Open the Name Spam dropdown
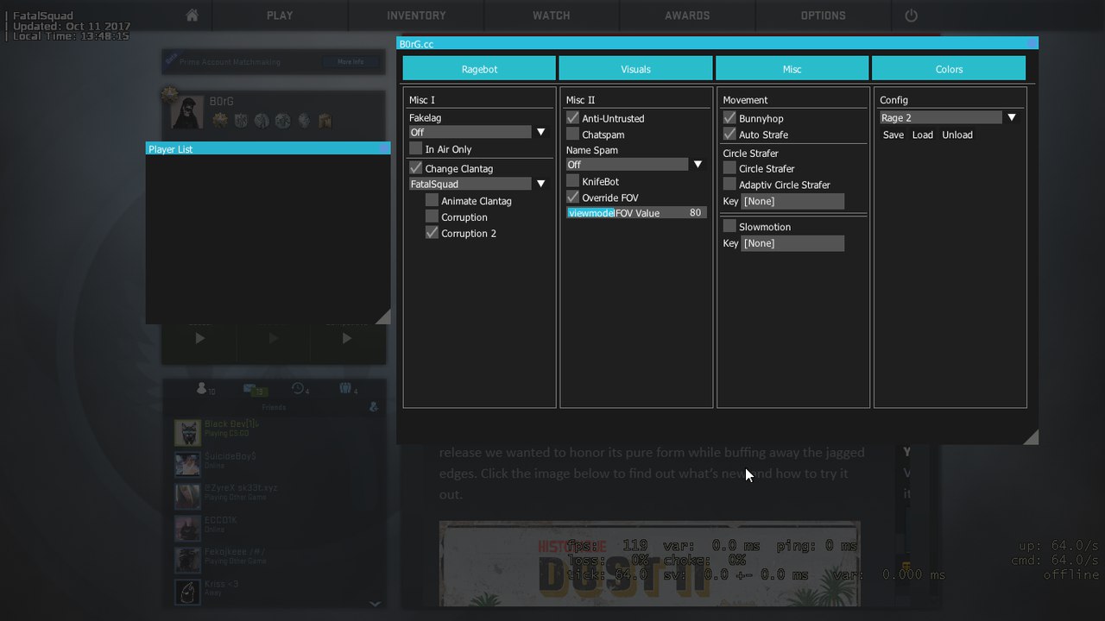 click(x=698, y=164)
